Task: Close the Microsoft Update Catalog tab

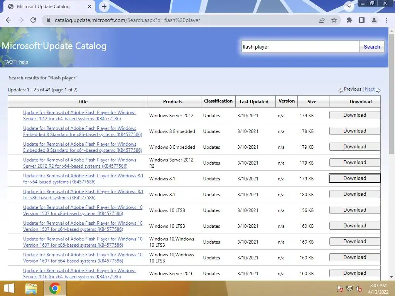Action: pyautogui.click(x=89, y=7)
